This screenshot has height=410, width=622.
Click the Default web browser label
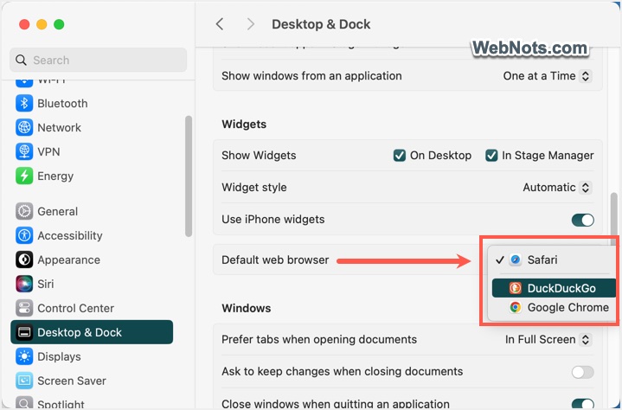coord(275,259)
